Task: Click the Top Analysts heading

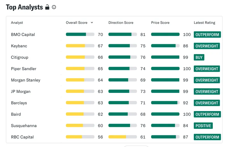Action: click(x=24, y=7)
